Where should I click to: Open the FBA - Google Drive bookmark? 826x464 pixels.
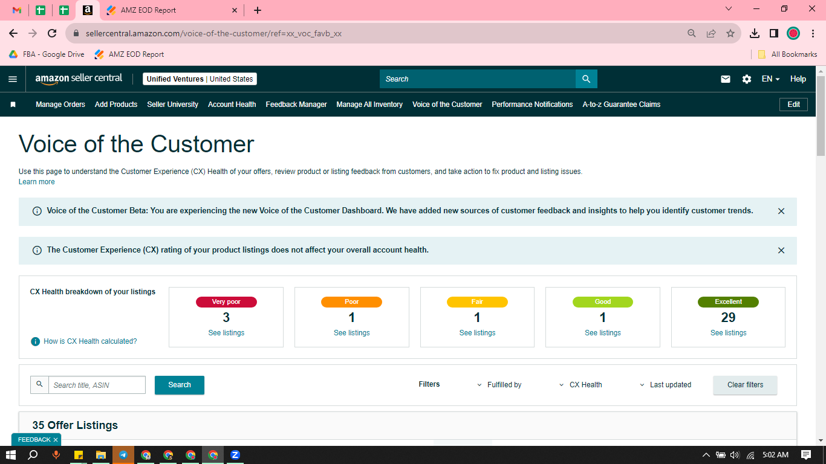(x=47, y=54)
